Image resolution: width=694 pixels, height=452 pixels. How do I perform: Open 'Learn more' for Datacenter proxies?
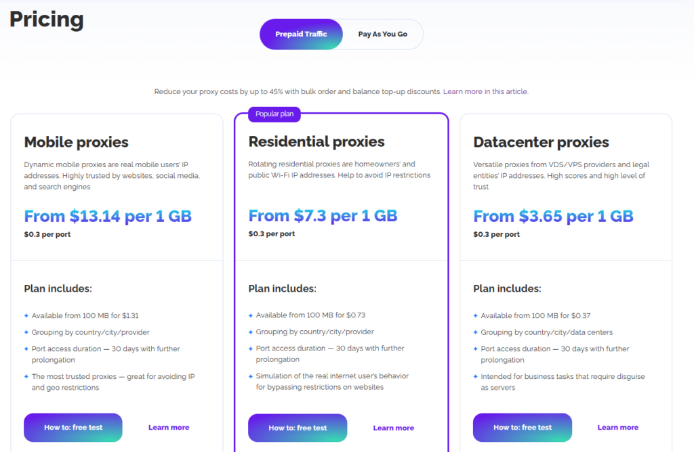click(617, 427)
